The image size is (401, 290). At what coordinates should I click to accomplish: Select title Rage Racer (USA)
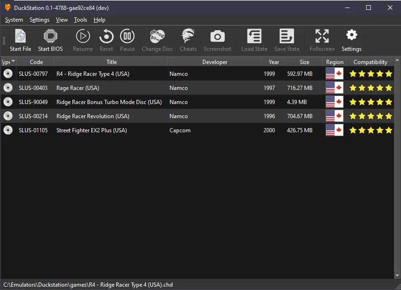78,88
